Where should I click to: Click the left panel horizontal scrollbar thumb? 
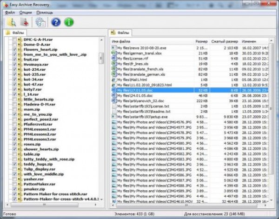point(45,205)
